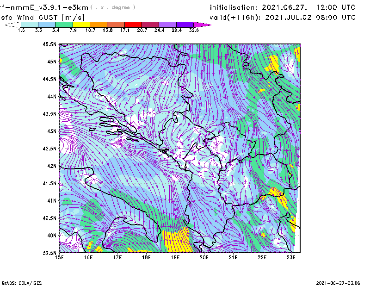Click the 'valid(+116h): 2021.JUL.02 08:00 UTC' line

pyautogui.click(x=283, y=18)
